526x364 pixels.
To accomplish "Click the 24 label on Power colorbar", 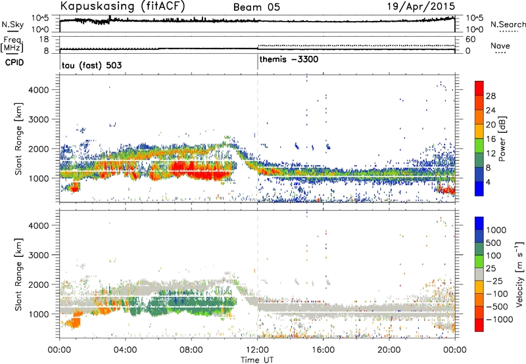I will pyautogui.click(x=490, y=110).
